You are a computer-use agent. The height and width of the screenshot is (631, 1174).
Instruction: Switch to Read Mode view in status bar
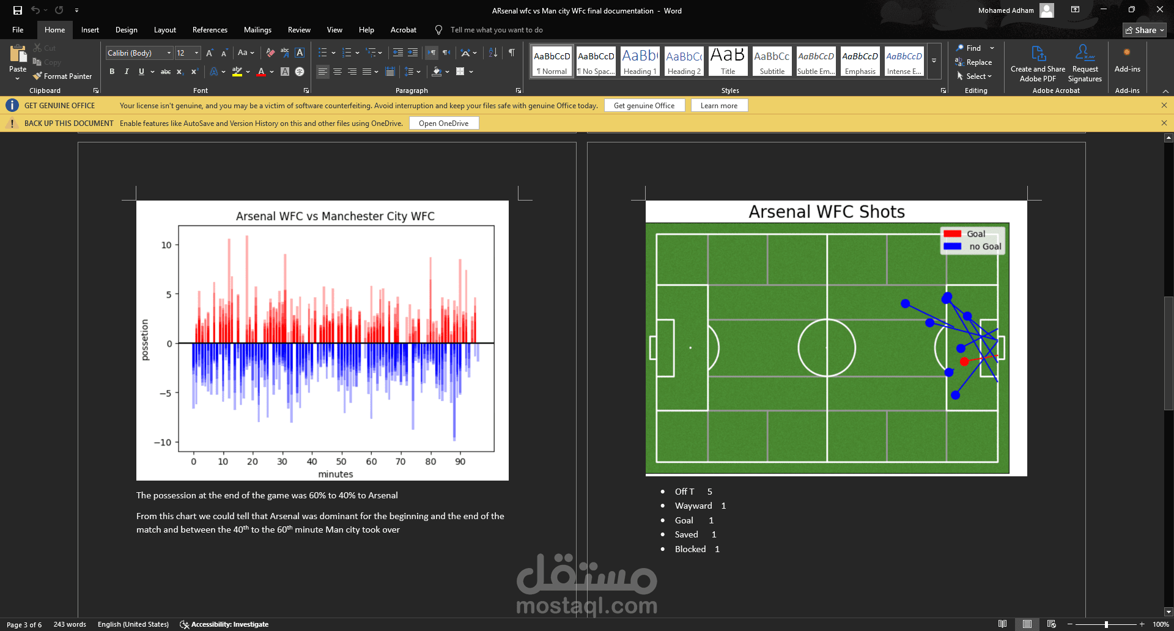(1003, 624)
